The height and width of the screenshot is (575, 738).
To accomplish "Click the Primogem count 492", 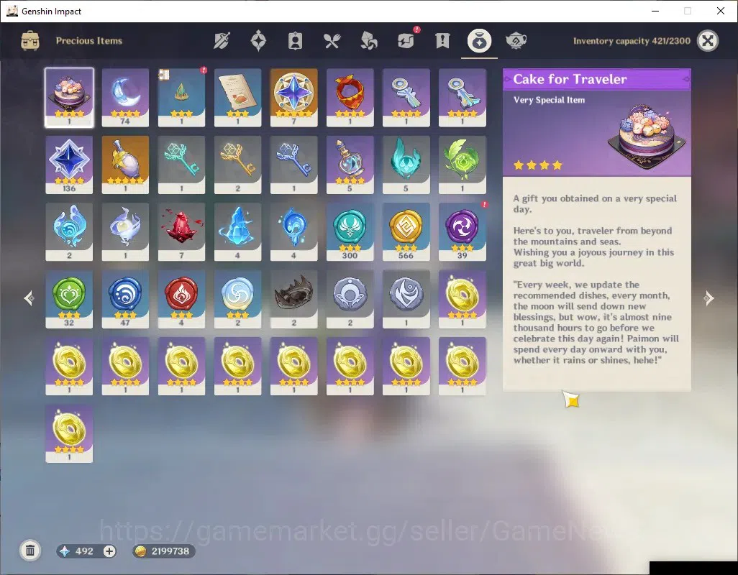I will pos(84,551).
